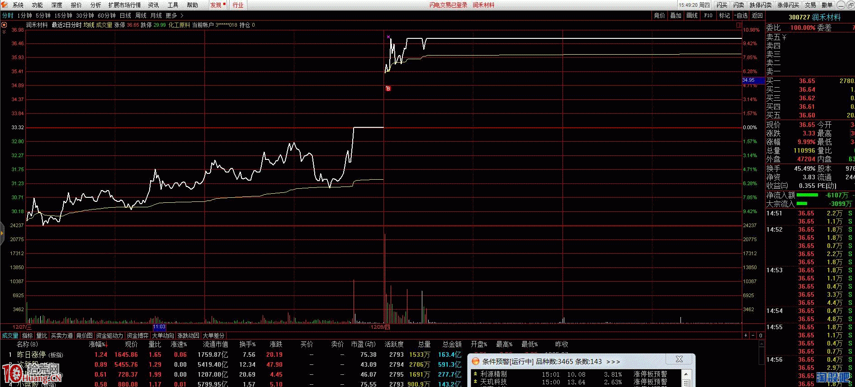This screenshot has height=387, width=855.
Task: Select the 60分钟 timeframe tab
Action: pos(107,15)
